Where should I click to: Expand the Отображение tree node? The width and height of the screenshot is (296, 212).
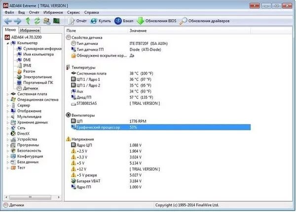pyautogui.click(x=8, y=111)
